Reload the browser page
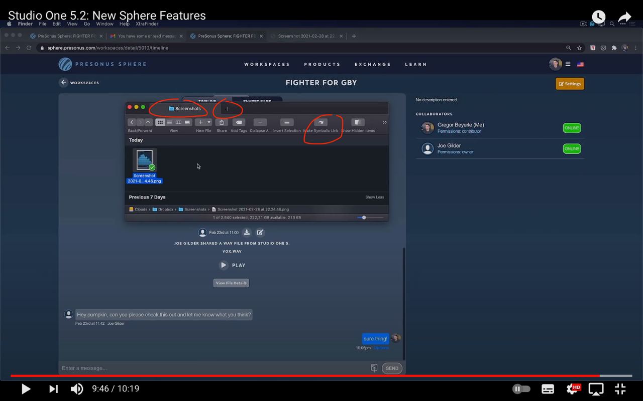The image size is (643, 401). [x=29, y=48]
